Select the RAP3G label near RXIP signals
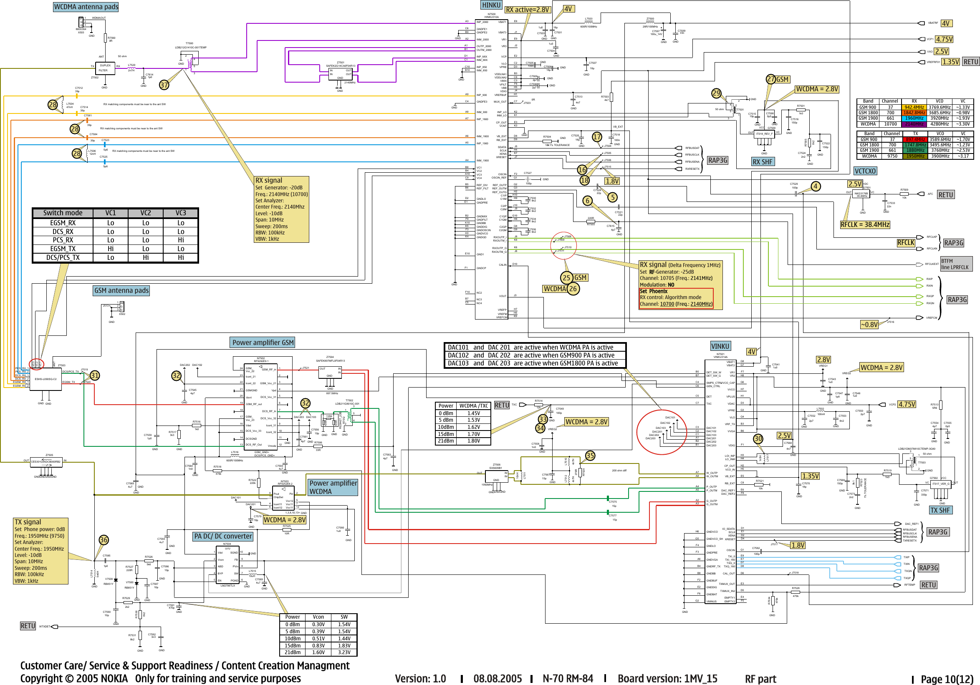 click(x=957, y=300)
